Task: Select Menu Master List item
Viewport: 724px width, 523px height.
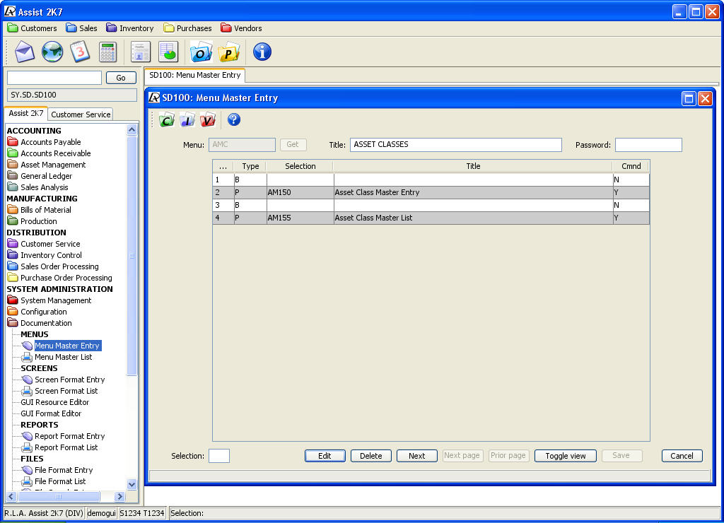Action: point(63,357)
